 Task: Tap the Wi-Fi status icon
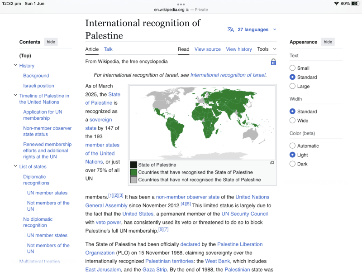(336, 4)
